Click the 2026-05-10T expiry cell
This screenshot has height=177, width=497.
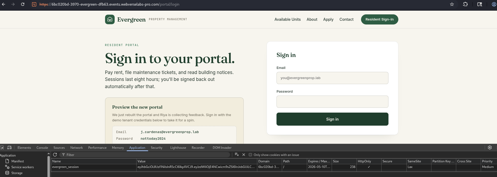pyautogui.click(x=319, y=167)
